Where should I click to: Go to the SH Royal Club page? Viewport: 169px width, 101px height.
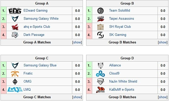[x=120, y=27]
